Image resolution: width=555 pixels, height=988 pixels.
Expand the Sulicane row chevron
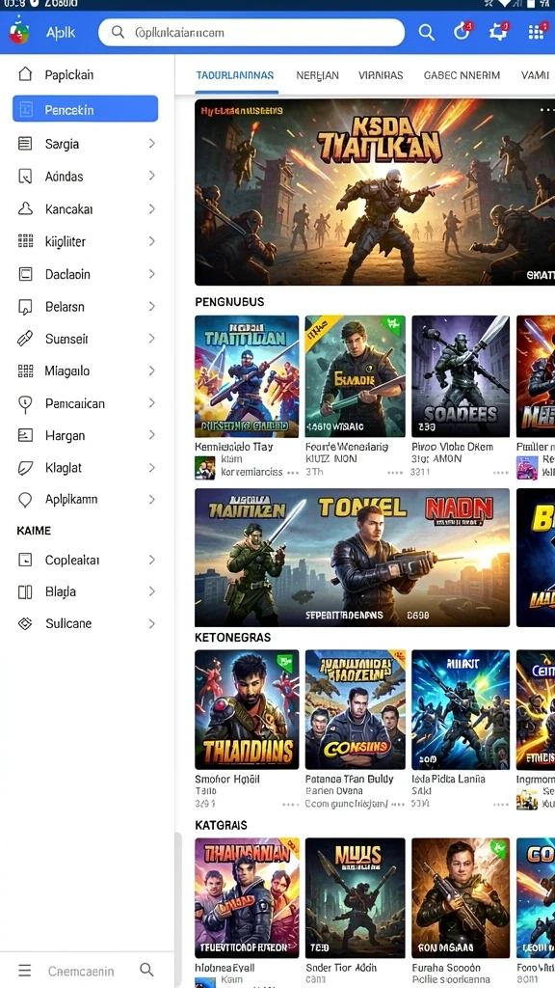151,624
